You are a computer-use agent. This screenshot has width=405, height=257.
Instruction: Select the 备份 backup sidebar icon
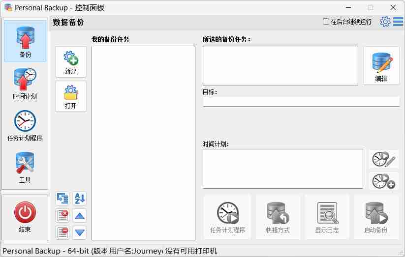pos(25,41)
